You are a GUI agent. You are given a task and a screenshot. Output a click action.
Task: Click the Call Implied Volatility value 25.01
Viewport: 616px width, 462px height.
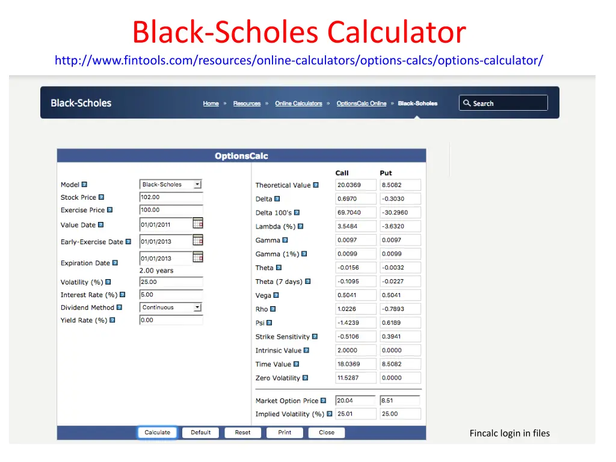(356, 414)
